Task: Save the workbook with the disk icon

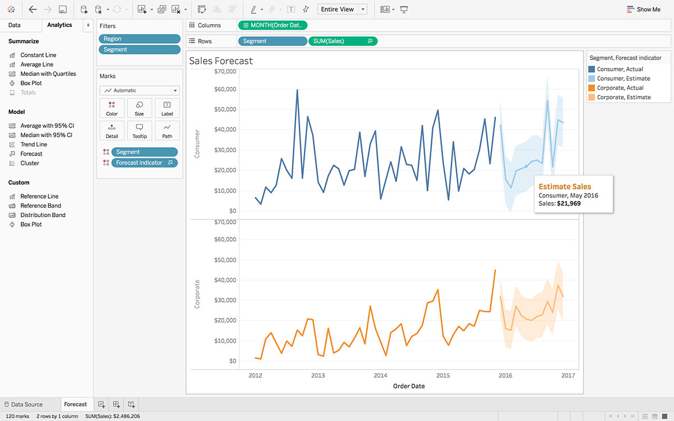Action: point(63,10)
